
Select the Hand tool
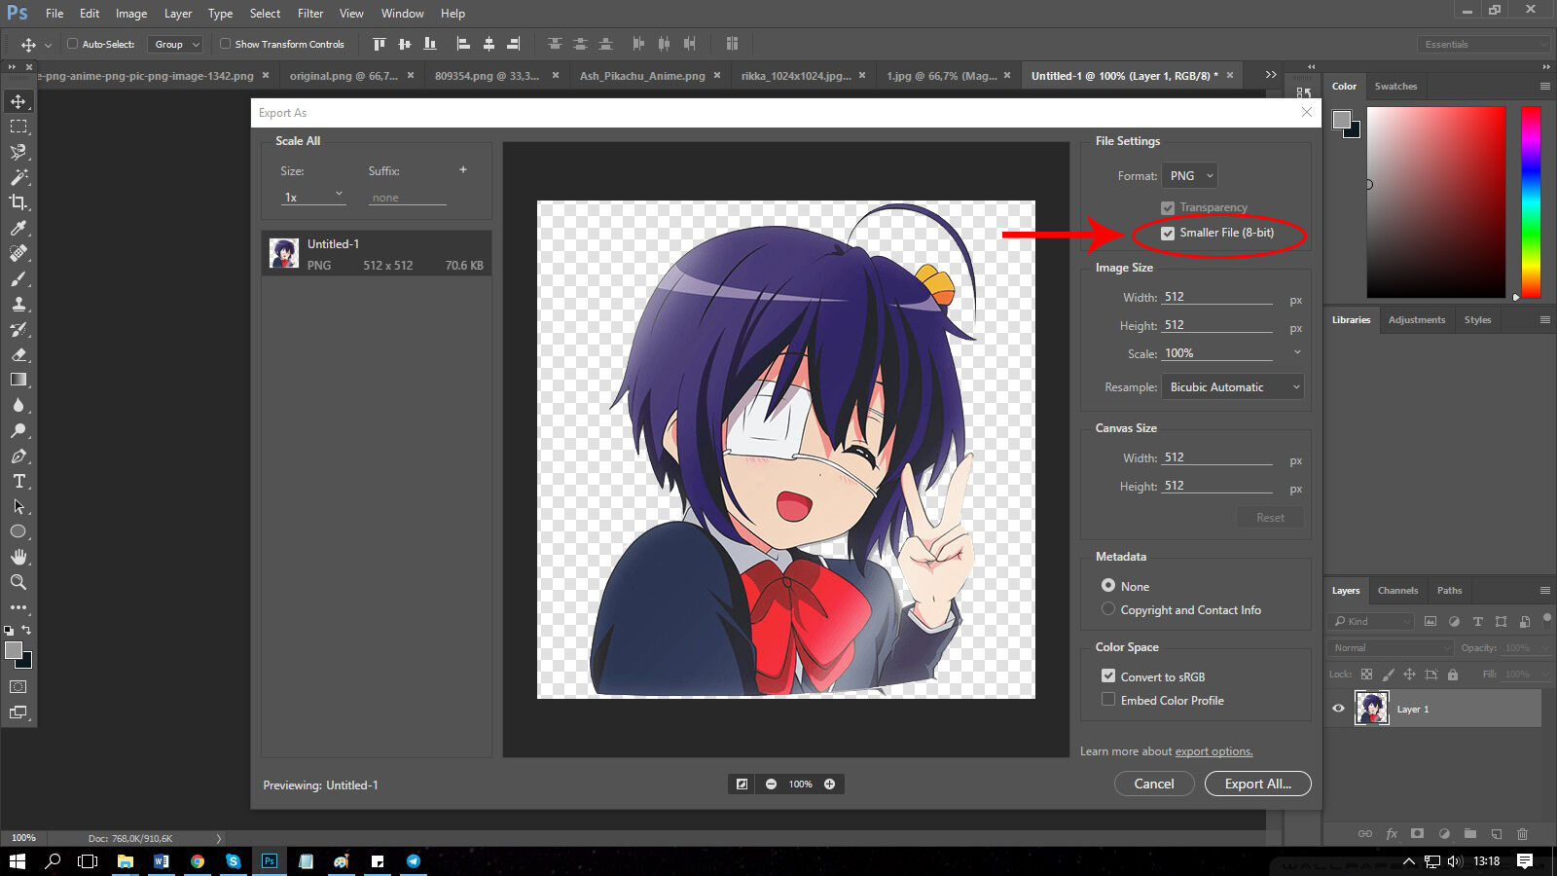pos(18,557)
